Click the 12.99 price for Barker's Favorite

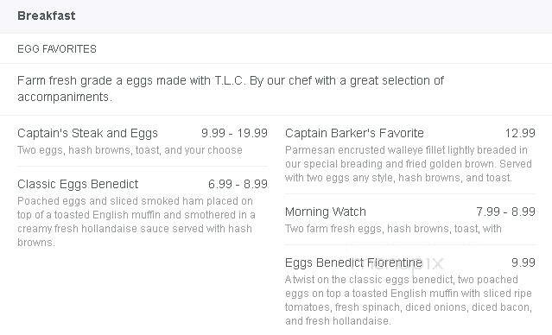coord(520,133)
